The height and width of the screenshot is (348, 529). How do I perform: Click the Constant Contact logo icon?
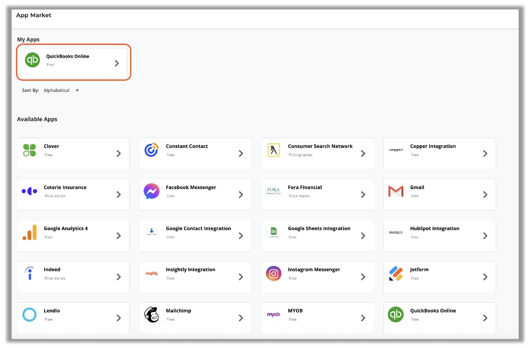click(151, 150)
